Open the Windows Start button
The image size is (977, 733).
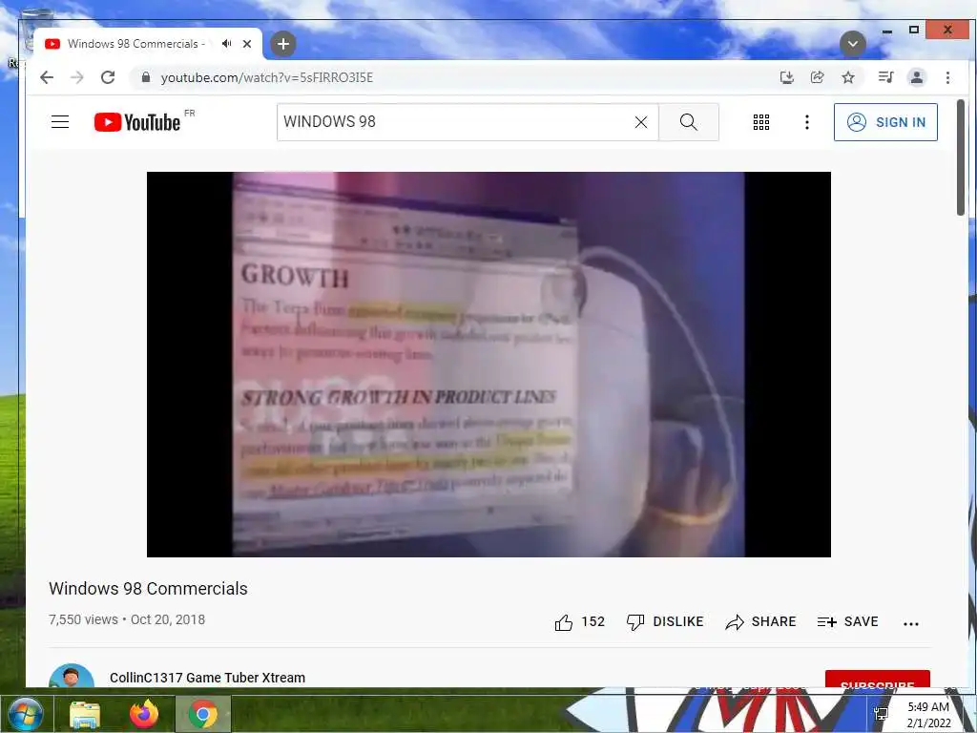tap(26, 714)
